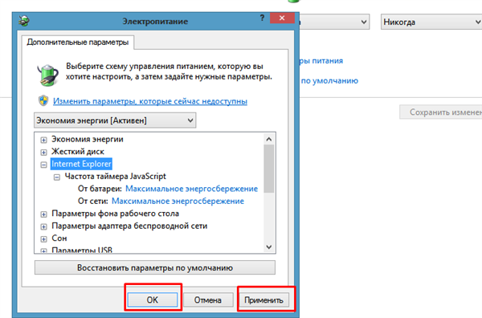Image resolution: width=482 pixels, height=318 pixels.
Task: Open the partially hidden dropdown left of Никогда
Action: pyautogui.click(x=334, y=22)
